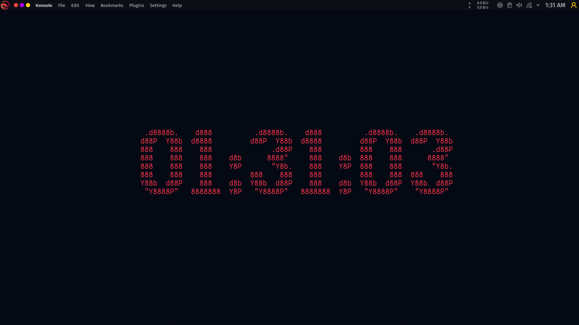Viewport: 579px width, 325px height.
Task: Click the pause-style media tray icon
Action: pos(500,5)
